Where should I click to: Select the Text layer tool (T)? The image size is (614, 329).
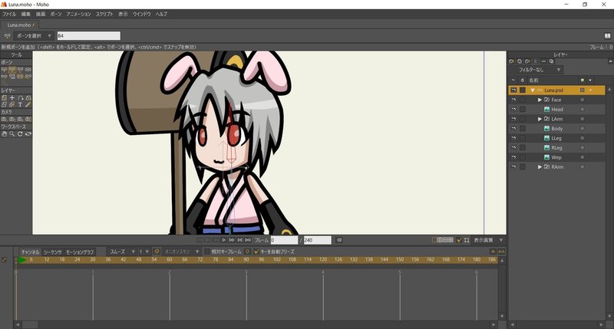point(20,105)
